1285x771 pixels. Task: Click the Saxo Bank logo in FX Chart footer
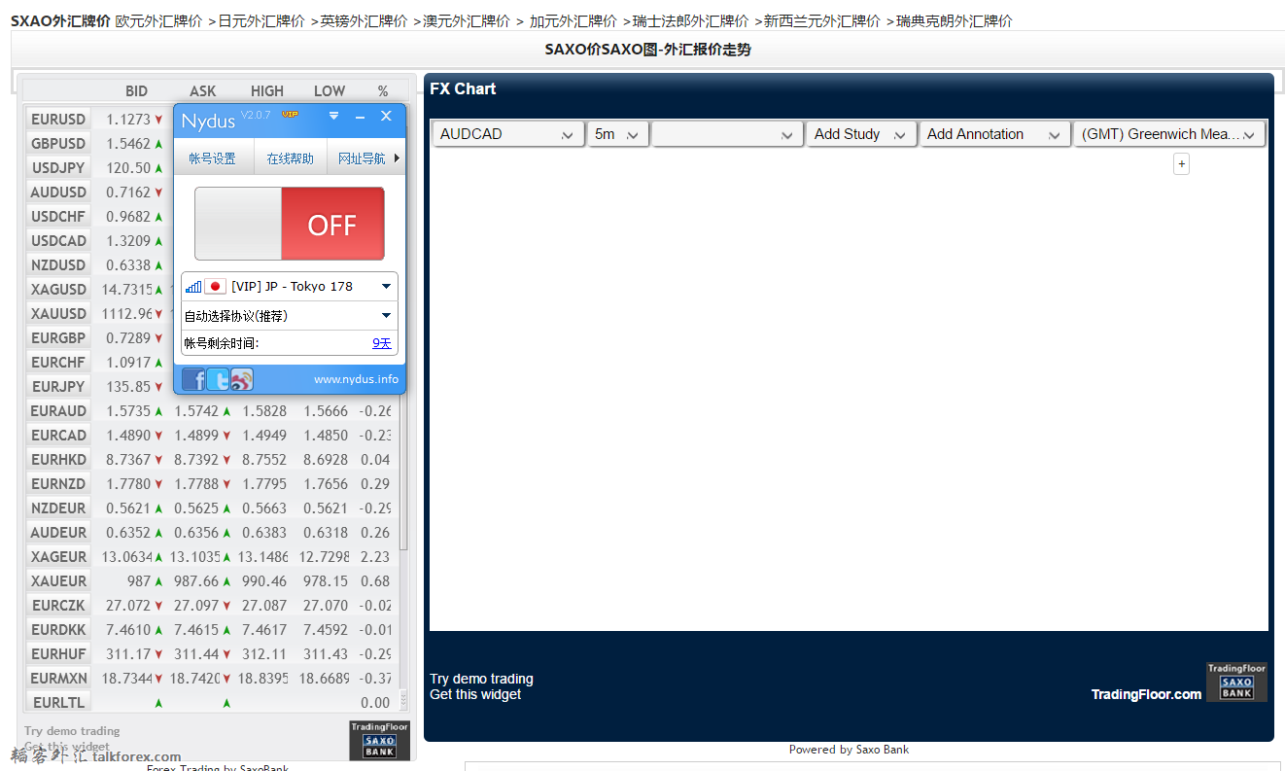pyautogui.click(x=1236, y=682)
